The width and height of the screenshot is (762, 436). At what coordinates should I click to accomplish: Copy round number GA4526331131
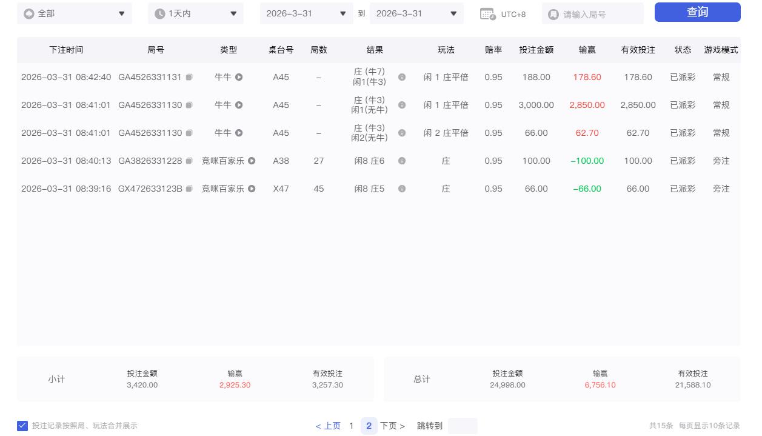click(x=189, y=77)
